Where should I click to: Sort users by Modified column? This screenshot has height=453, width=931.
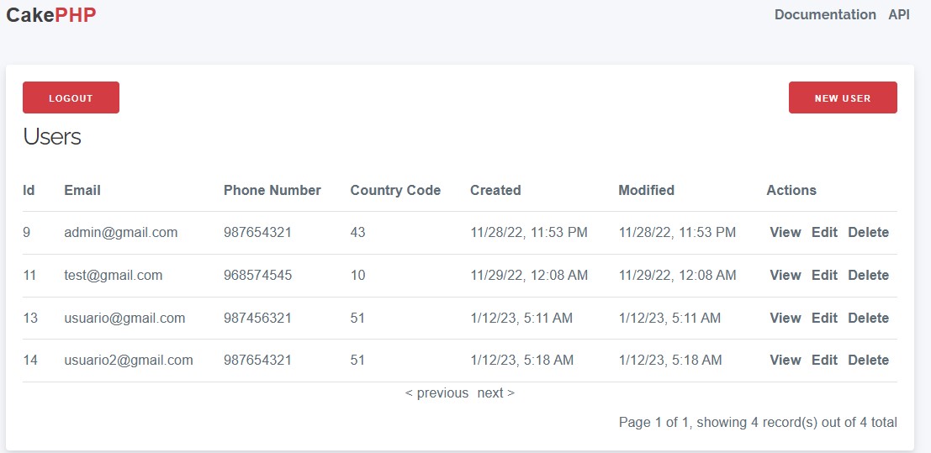[646, 190]
